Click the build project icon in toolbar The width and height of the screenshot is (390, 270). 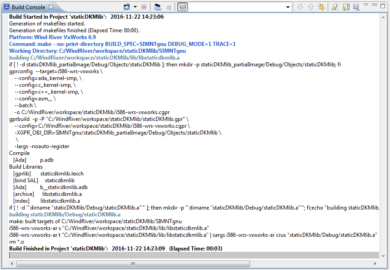127,7
